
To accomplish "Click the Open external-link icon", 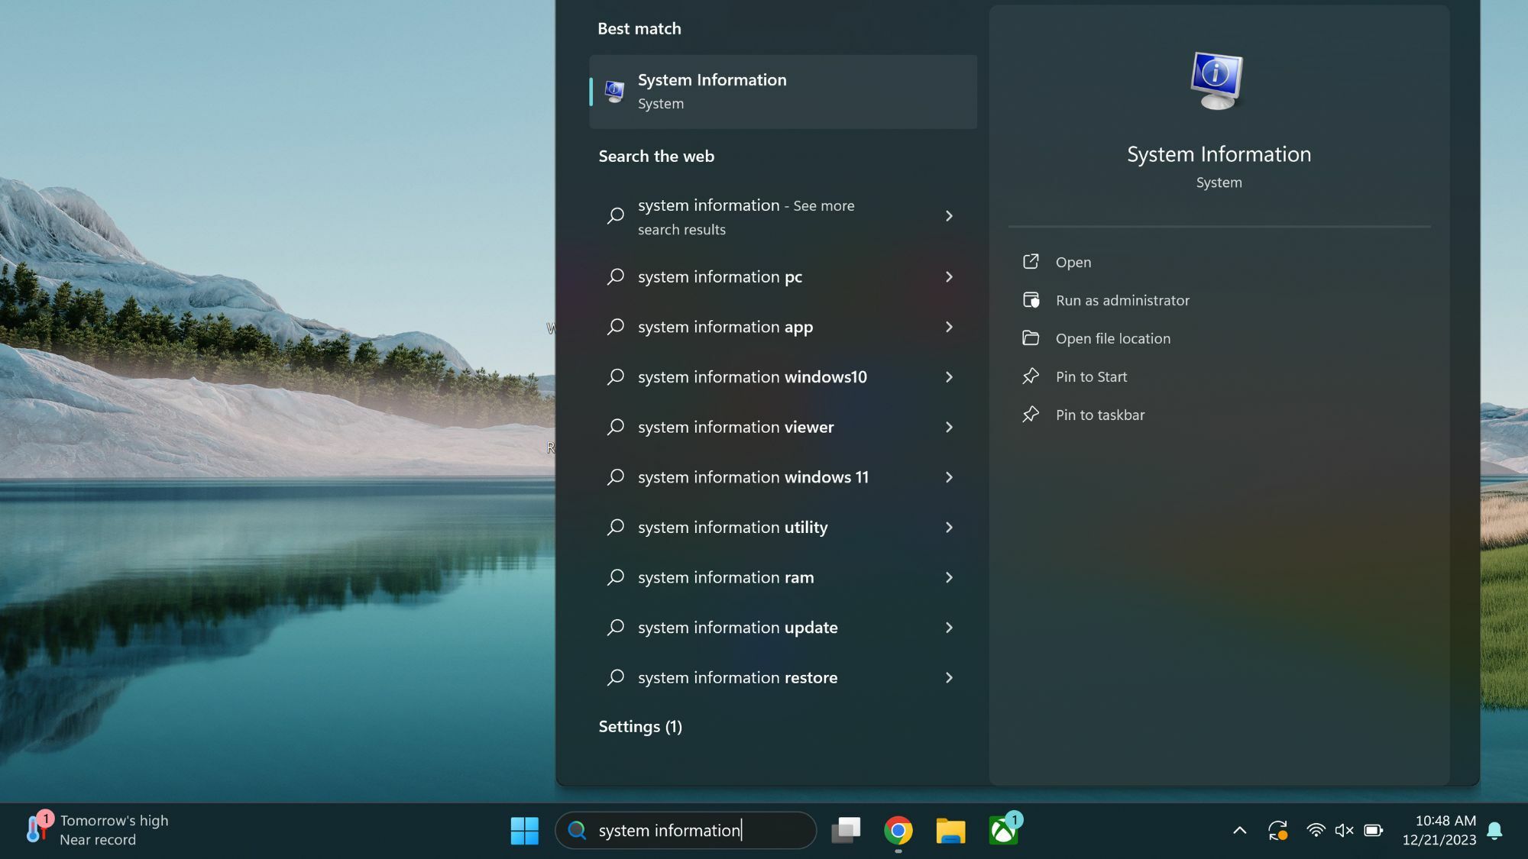I will coord(1031,261).
